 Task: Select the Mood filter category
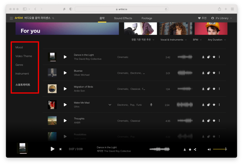(19, 47)
